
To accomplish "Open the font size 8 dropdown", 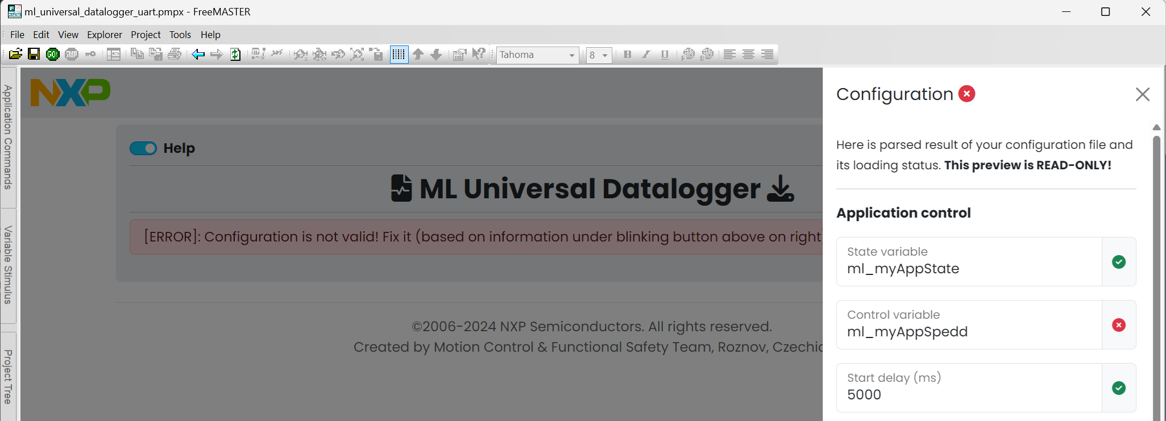I will click(599, 55).
